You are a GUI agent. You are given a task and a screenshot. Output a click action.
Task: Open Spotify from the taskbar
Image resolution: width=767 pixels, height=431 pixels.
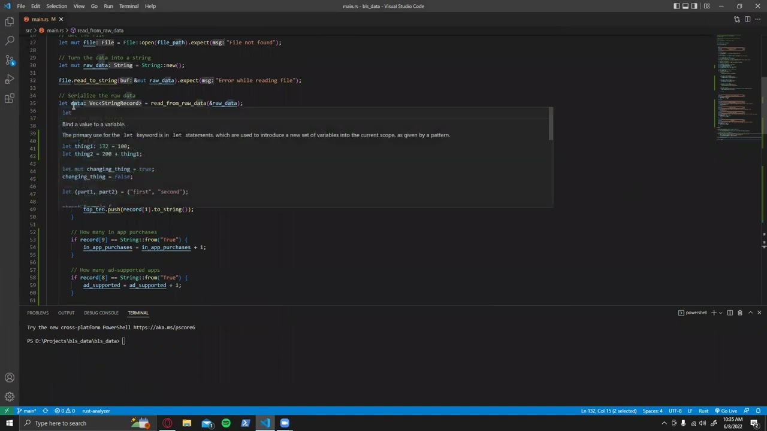coord(226,423)
